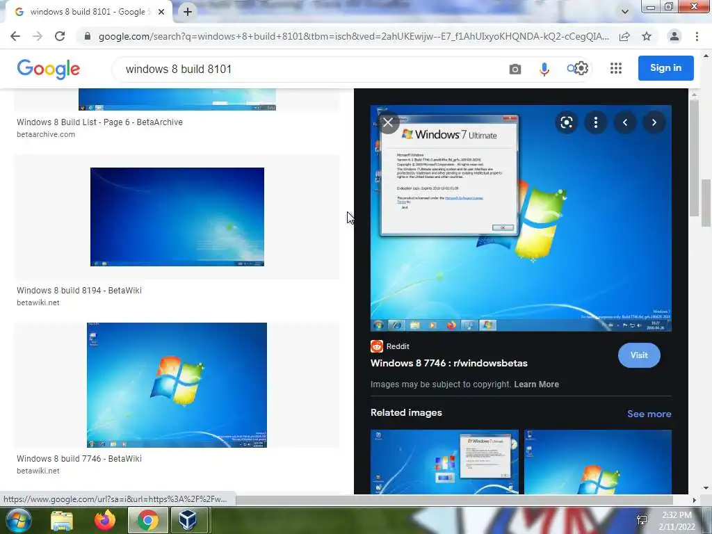The image size is (712, 534).
Task: Launch Firefox from the taskbar
Action: [105, 520]
